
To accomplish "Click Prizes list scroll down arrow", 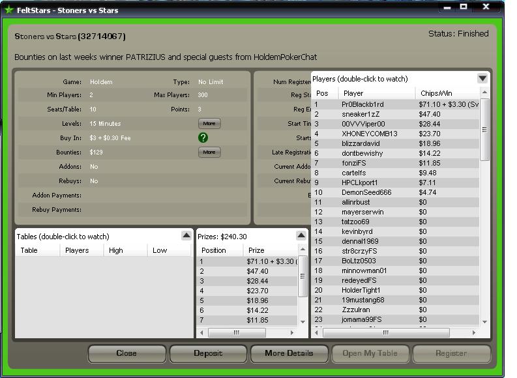I will click(303, 322).
